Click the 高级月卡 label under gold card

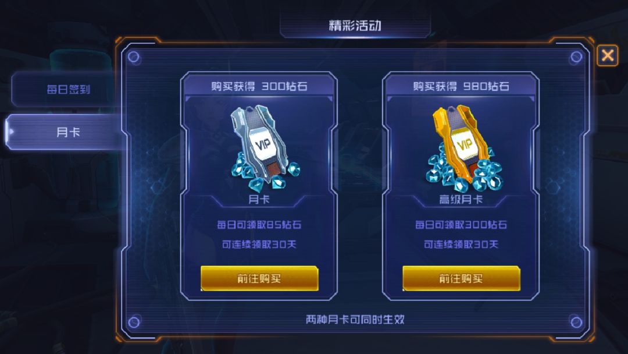[x=461, y=199]
